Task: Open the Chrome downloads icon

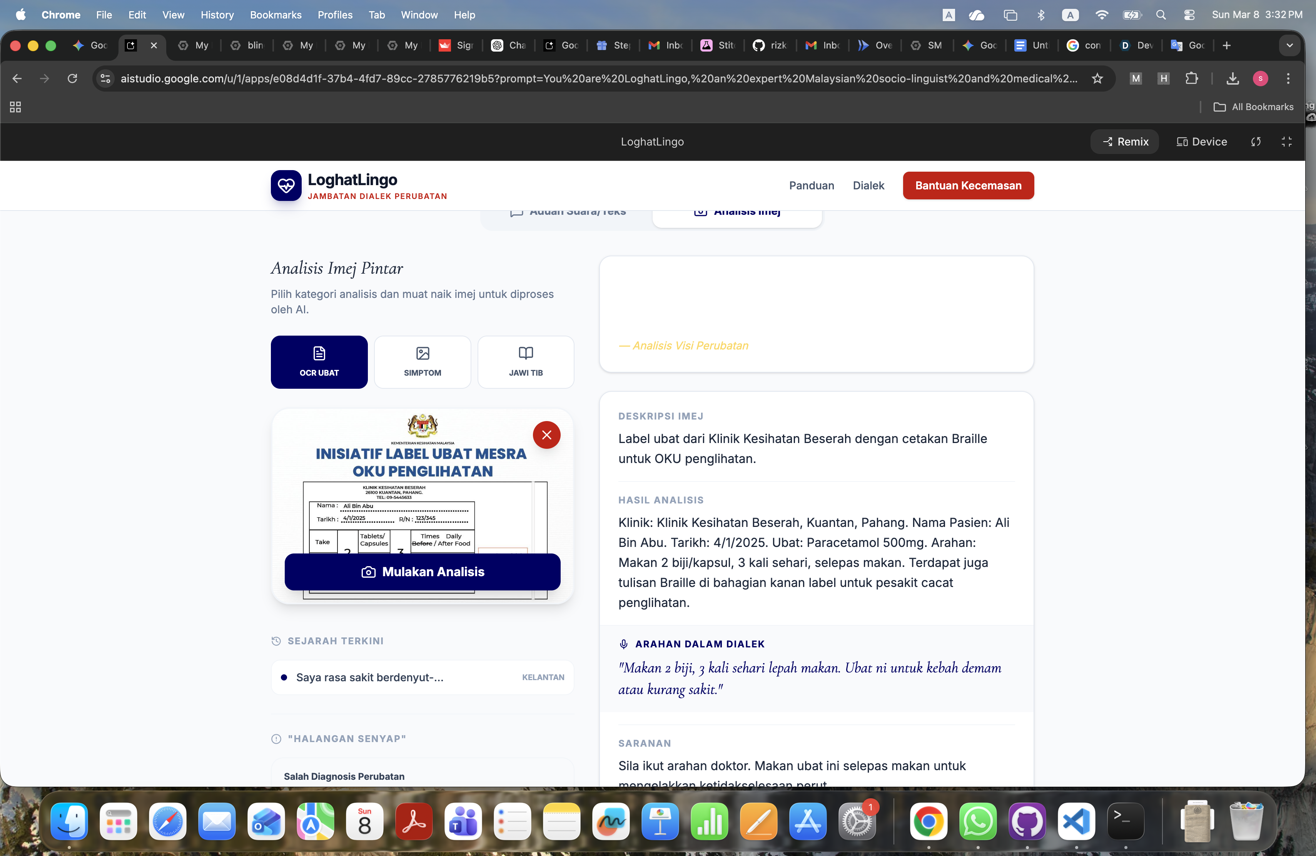Action: pos(1232,79)
